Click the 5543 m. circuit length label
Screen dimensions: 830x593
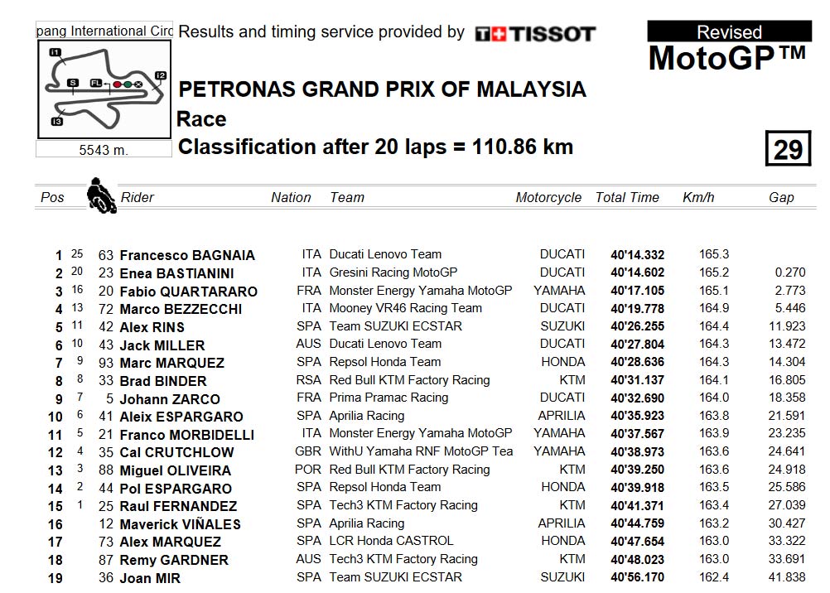point(104,150)
